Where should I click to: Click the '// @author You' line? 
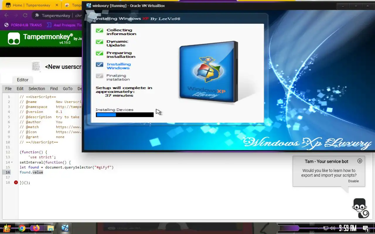pos(41,122)
